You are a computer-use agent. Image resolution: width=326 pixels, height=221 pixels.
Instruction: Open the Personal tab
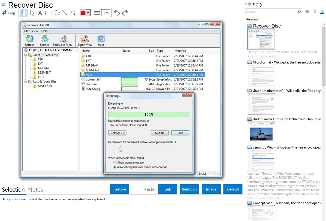(x=253, y=19)
